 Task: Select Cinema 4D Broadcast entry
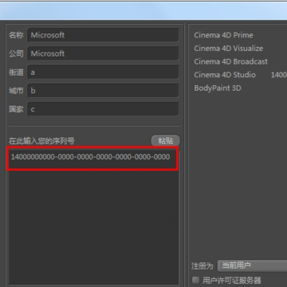coord(231,61)
